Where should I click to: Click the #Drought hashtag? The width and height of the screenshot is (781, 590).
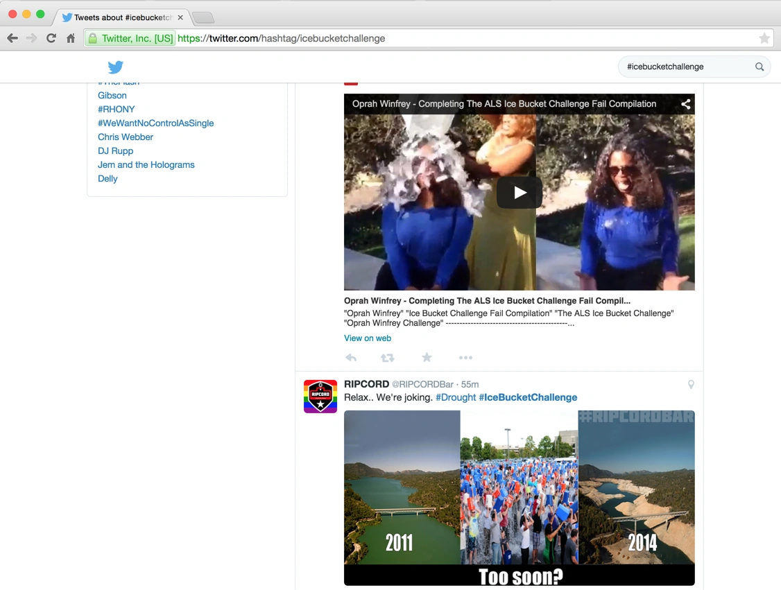pos(456,397)
